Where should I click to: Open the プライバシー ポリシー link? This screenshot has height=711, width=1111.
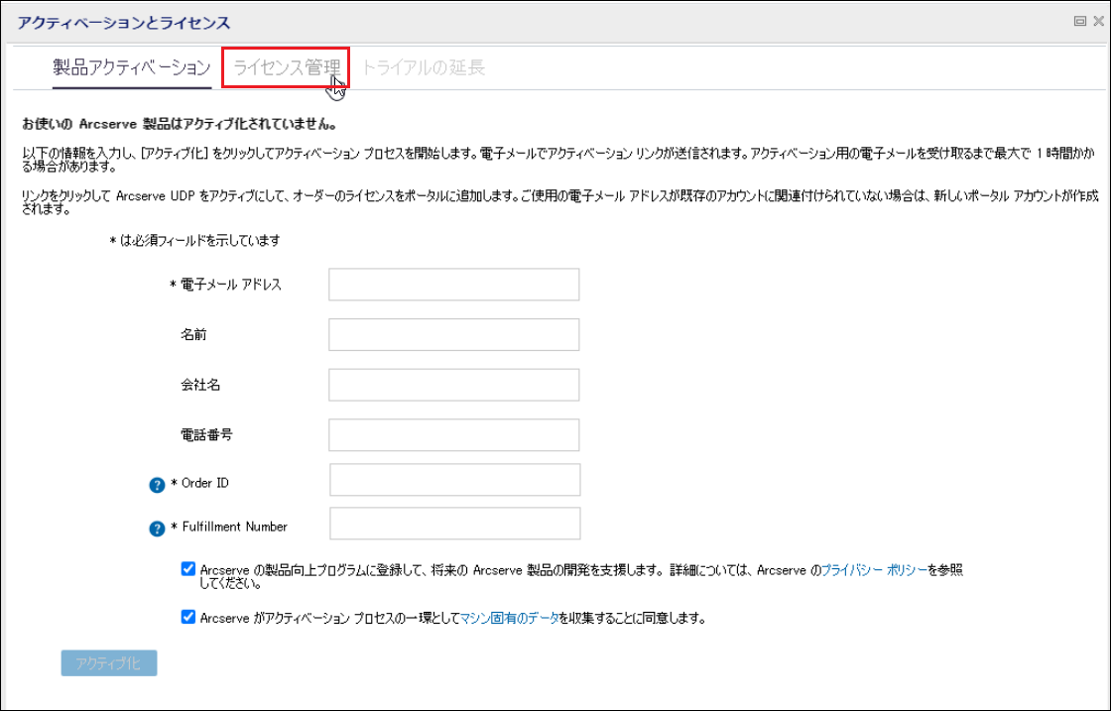coord(874,570)
